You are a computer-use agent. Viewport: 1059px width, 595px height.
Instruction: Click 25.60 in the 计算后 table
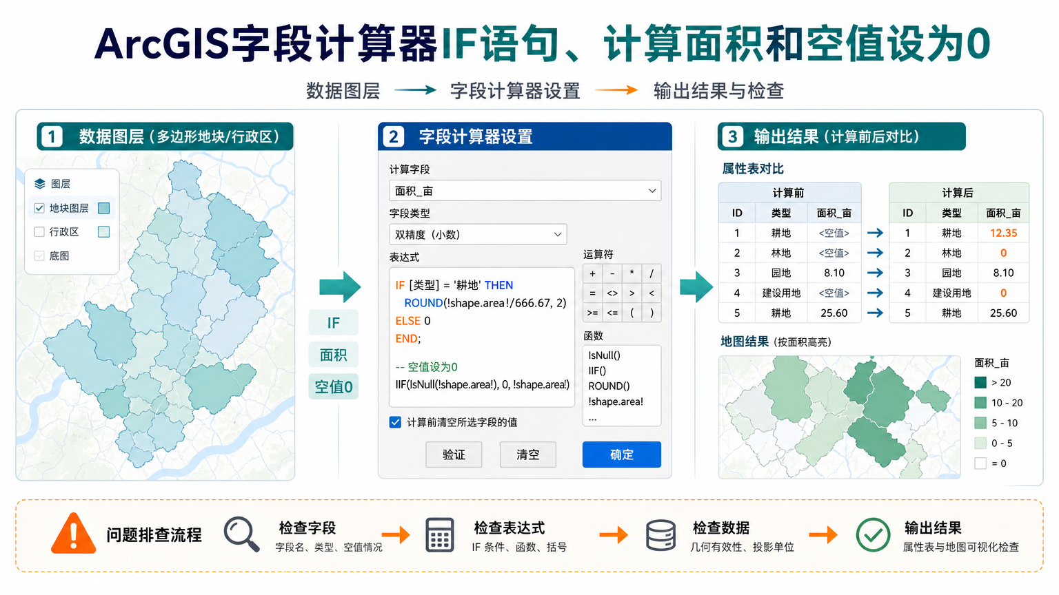(1003, 313)
